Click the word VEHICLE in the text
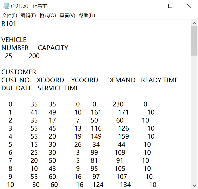198x189 pixels. [14, 40]
